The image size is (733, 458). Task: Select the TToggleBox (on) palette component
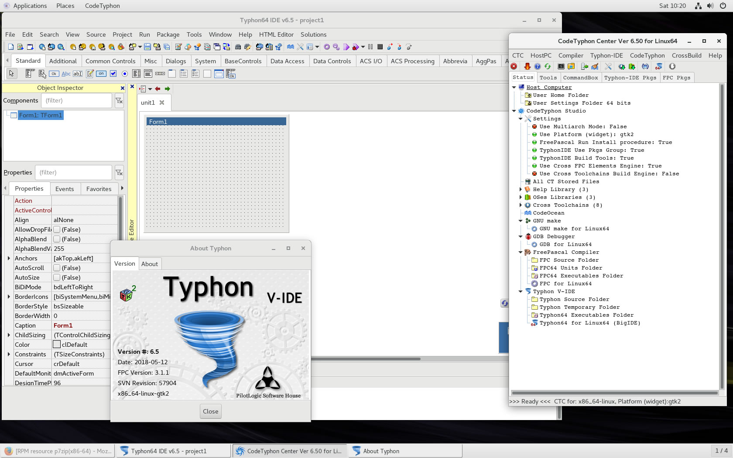[101, 74]
